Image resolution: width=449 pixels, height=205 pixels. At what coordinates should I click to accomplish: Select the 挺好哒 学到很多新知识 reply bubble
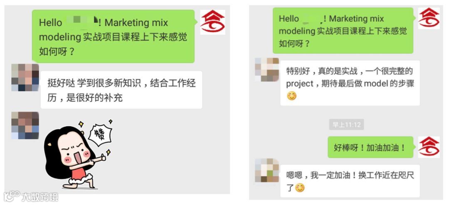pos(121,90)
